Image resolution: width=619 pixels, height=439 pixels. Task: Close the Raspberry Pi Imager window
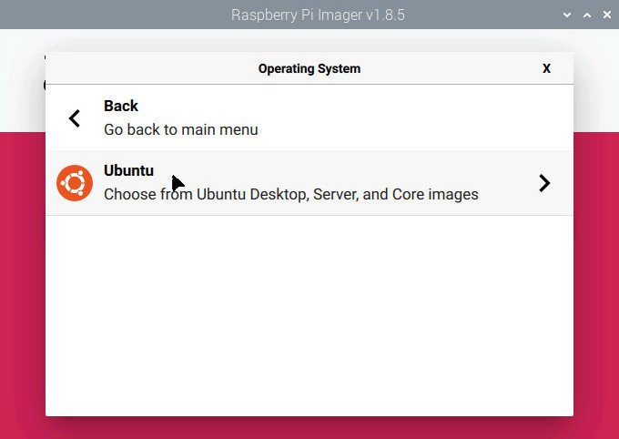point(607,15)
